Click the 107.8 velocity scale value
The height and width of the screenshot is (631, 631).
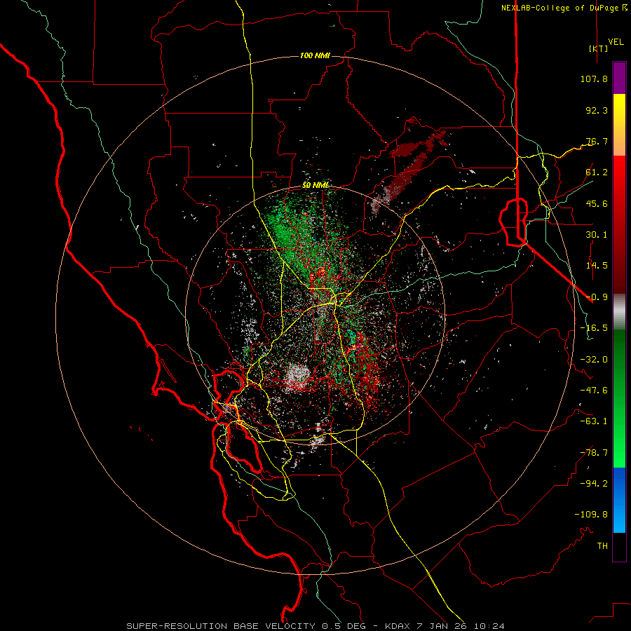[594, 79]
